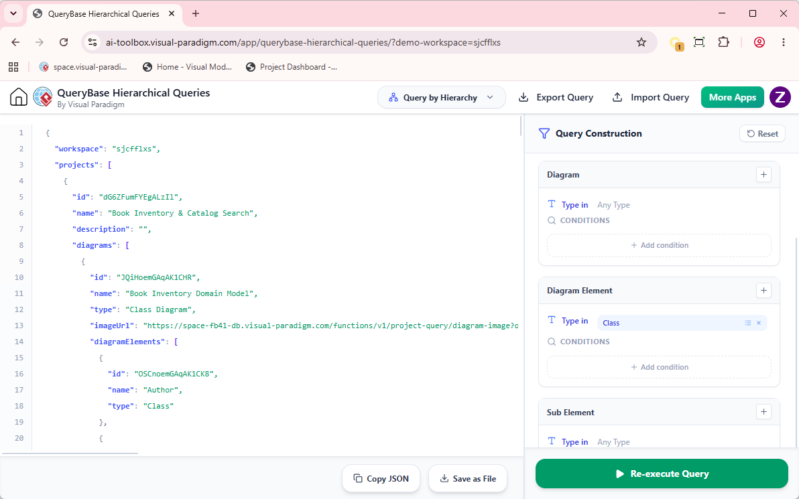This screenshot has width=799, height=499.
Task: Click the JSON viewer vertical scrollbar
Action: click(520, 127)
